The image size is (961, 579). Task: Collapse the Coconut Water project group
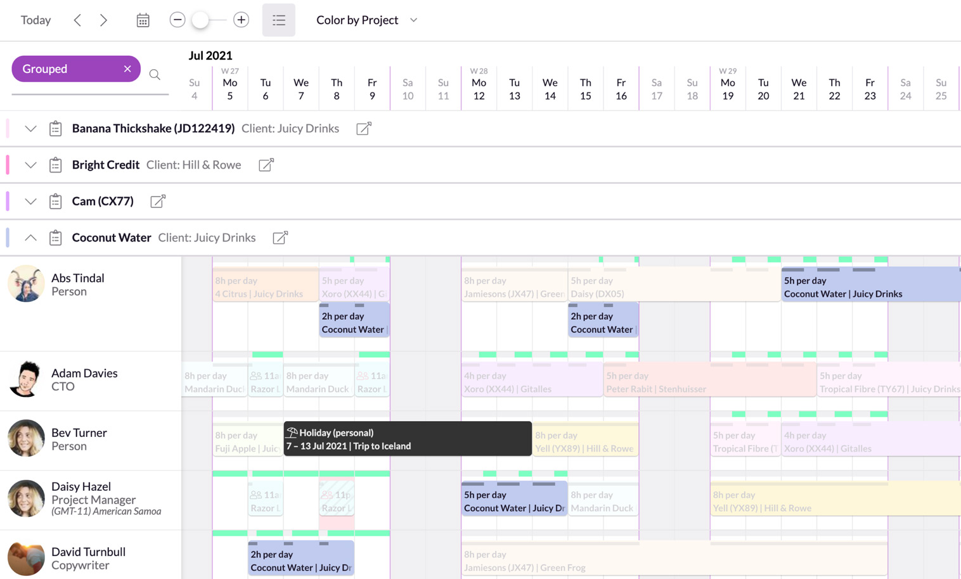click(30, 237)
